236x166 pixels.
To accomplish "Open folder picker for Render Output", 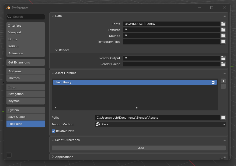I will pos(223,58).
